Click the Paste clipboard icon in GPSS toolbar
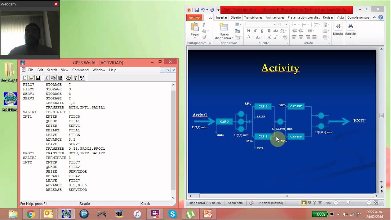 (x=60, y=78)
